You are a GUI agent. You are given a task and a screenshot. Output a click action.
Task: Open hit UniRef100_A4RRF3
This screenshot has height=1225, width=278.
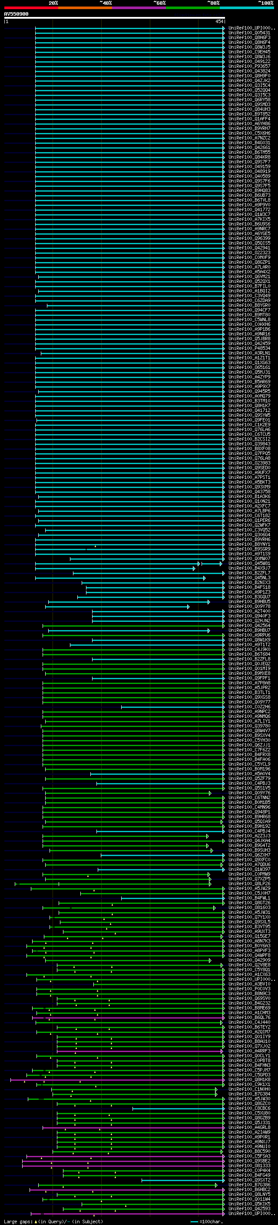[249, 1051]
